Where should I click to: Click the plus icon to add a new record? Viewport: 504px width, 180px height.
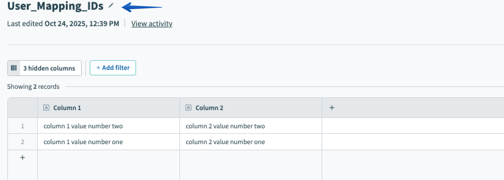point(22,157)
